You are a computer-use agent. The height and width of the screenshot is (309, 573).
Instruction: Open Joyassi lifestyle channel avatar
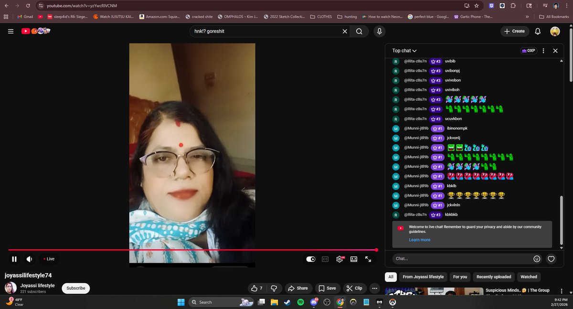[11, 288]
